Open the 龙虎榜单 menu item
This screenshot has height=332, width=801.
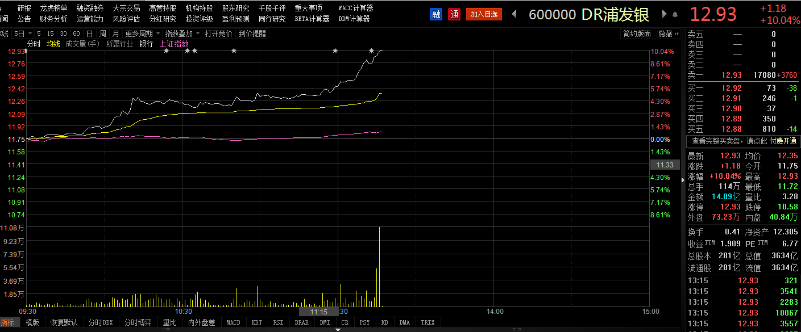pyautogui.click(x=53, y=9)
